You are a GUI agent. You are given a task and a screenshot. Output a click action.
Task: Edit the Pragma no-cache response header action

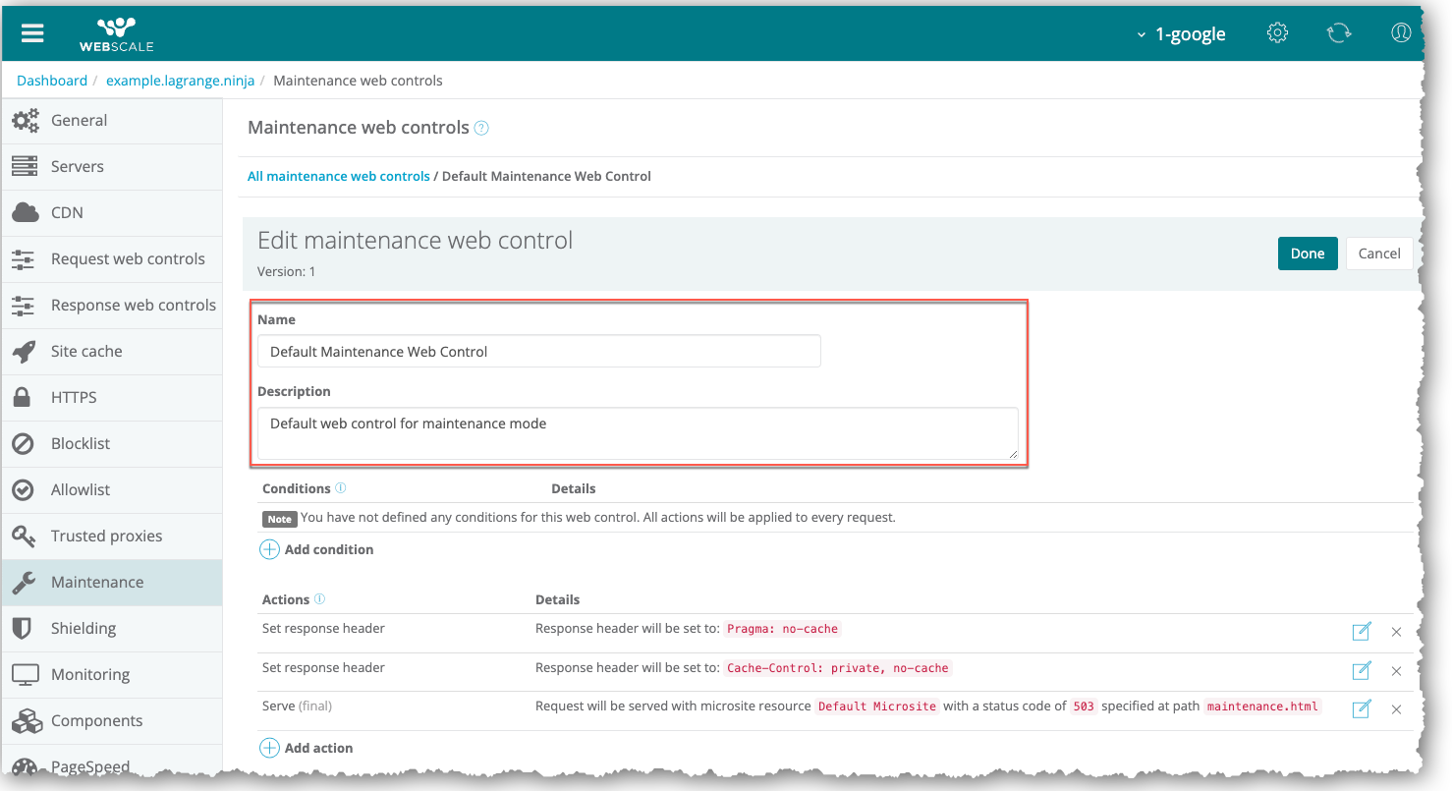1361,631
